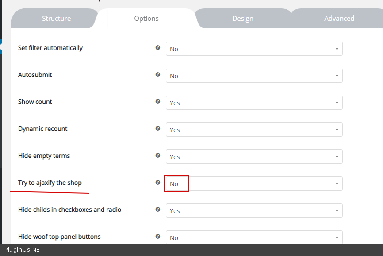383x256 pixels.
Task: Open the Autosubmit dropdown
Action: 254,76
